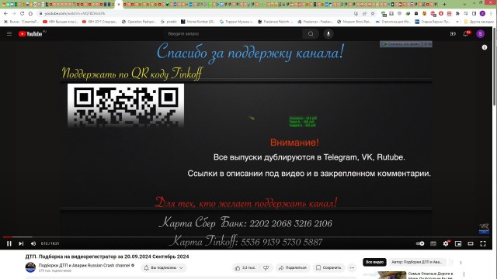Like the video

coord(246,268)
